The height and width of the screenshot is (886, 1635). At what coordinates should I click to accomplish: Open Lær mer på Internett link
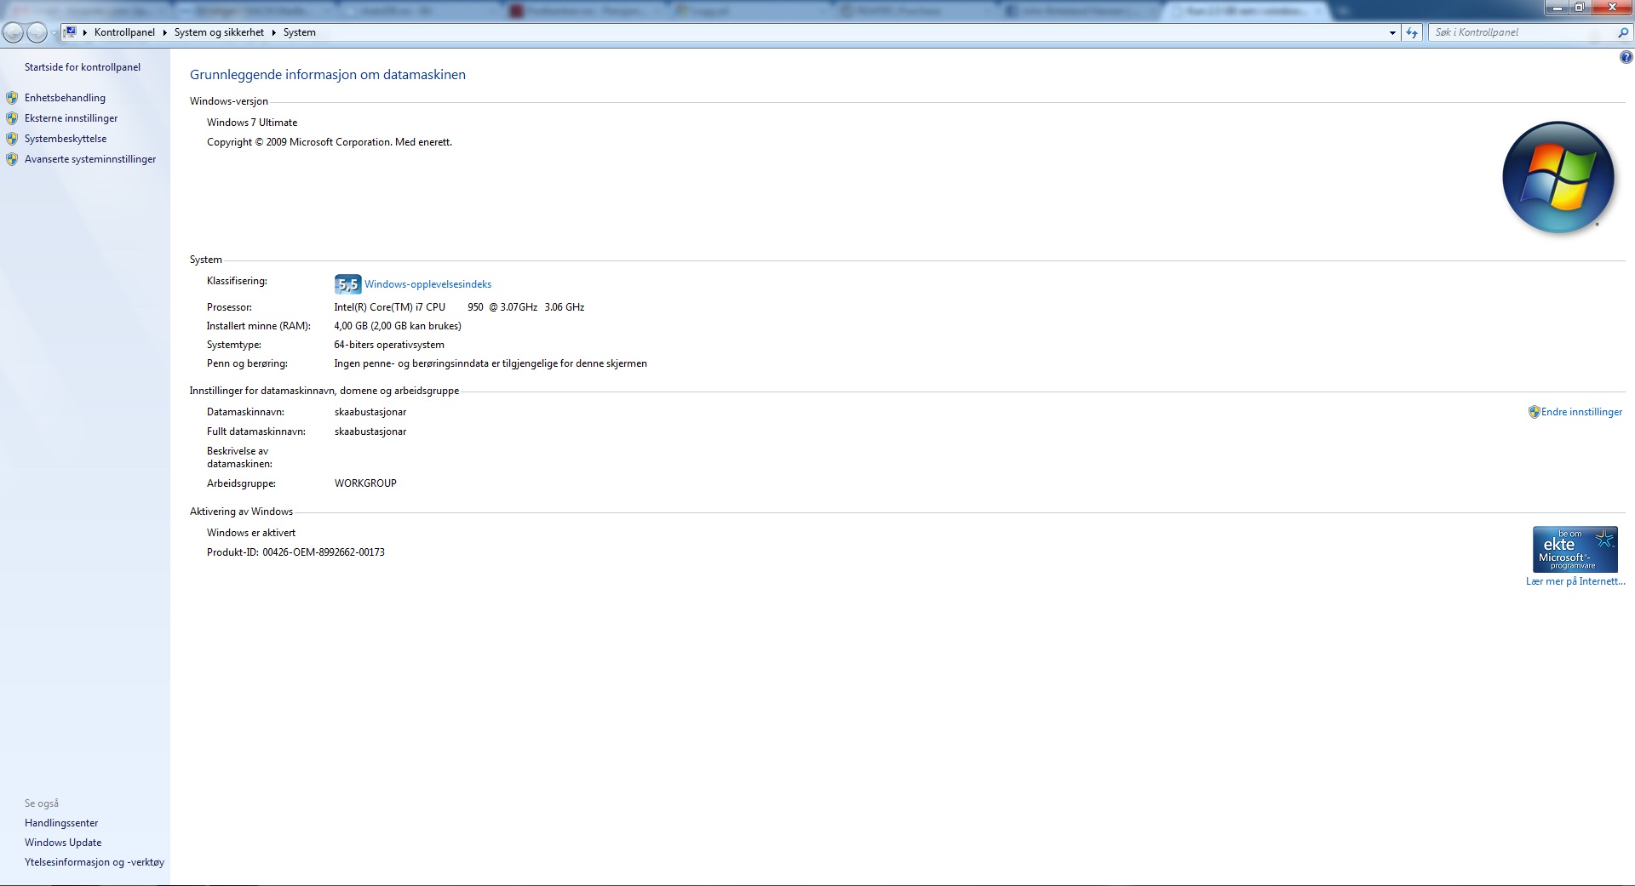(x=1575, y=581)
